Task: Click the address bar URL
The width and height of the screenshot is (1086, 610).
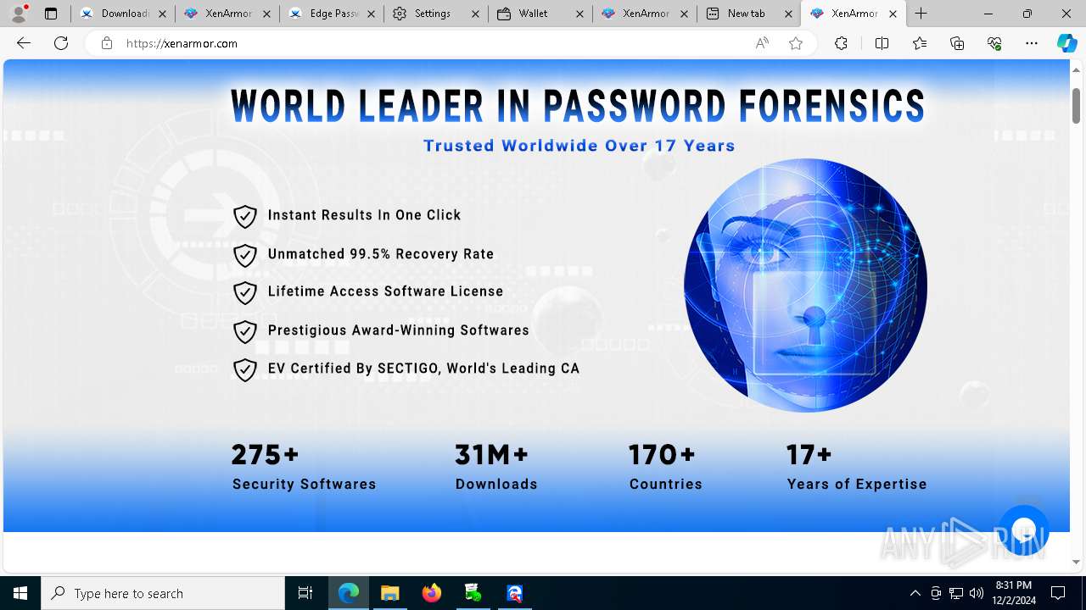Action: [182, 43]
